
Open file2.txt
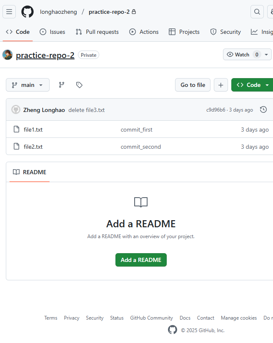coord(33,147)
